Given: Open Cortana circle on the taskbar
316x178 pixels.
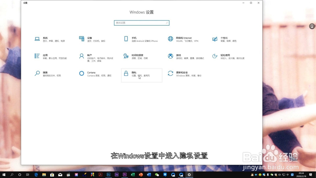Looking at the screenshot, I should tap(20, 175).
